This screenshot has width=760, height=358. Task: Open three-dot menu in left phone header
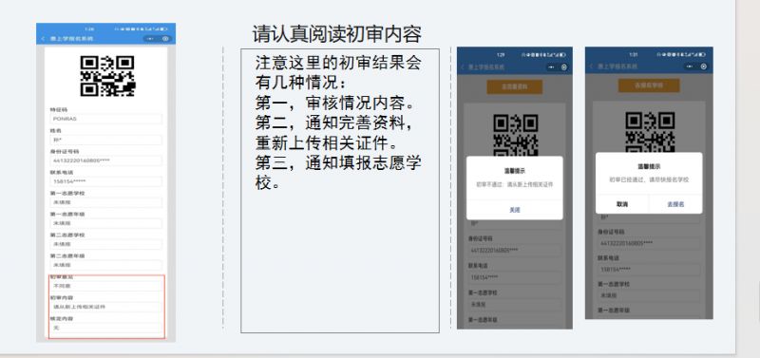(150, 38)
